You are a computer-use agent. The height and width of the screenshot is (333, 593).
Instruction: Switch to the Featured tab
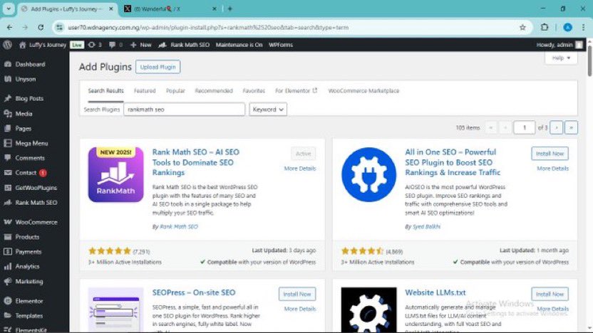[x=145, y=90]
